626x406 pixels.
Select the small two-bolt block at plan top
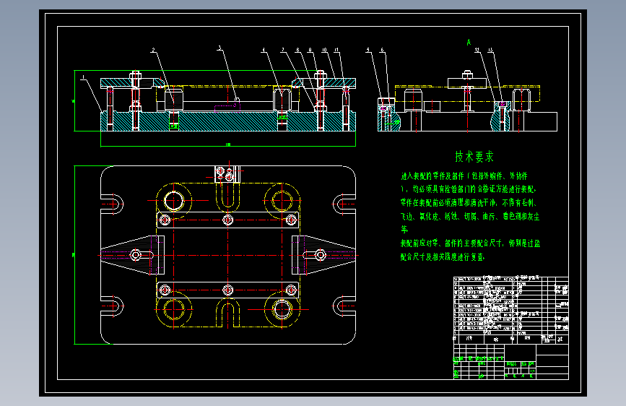pyautogui.click(x=227, y=174)
